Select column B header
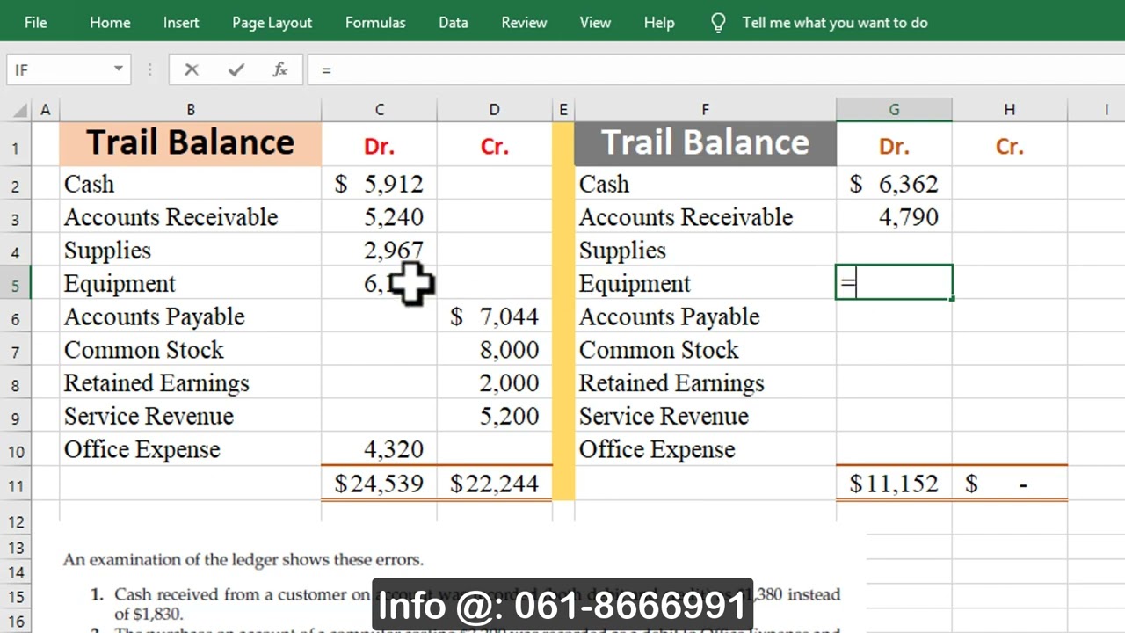Viewport: 1125px width, 633px height. coord(190,110)
